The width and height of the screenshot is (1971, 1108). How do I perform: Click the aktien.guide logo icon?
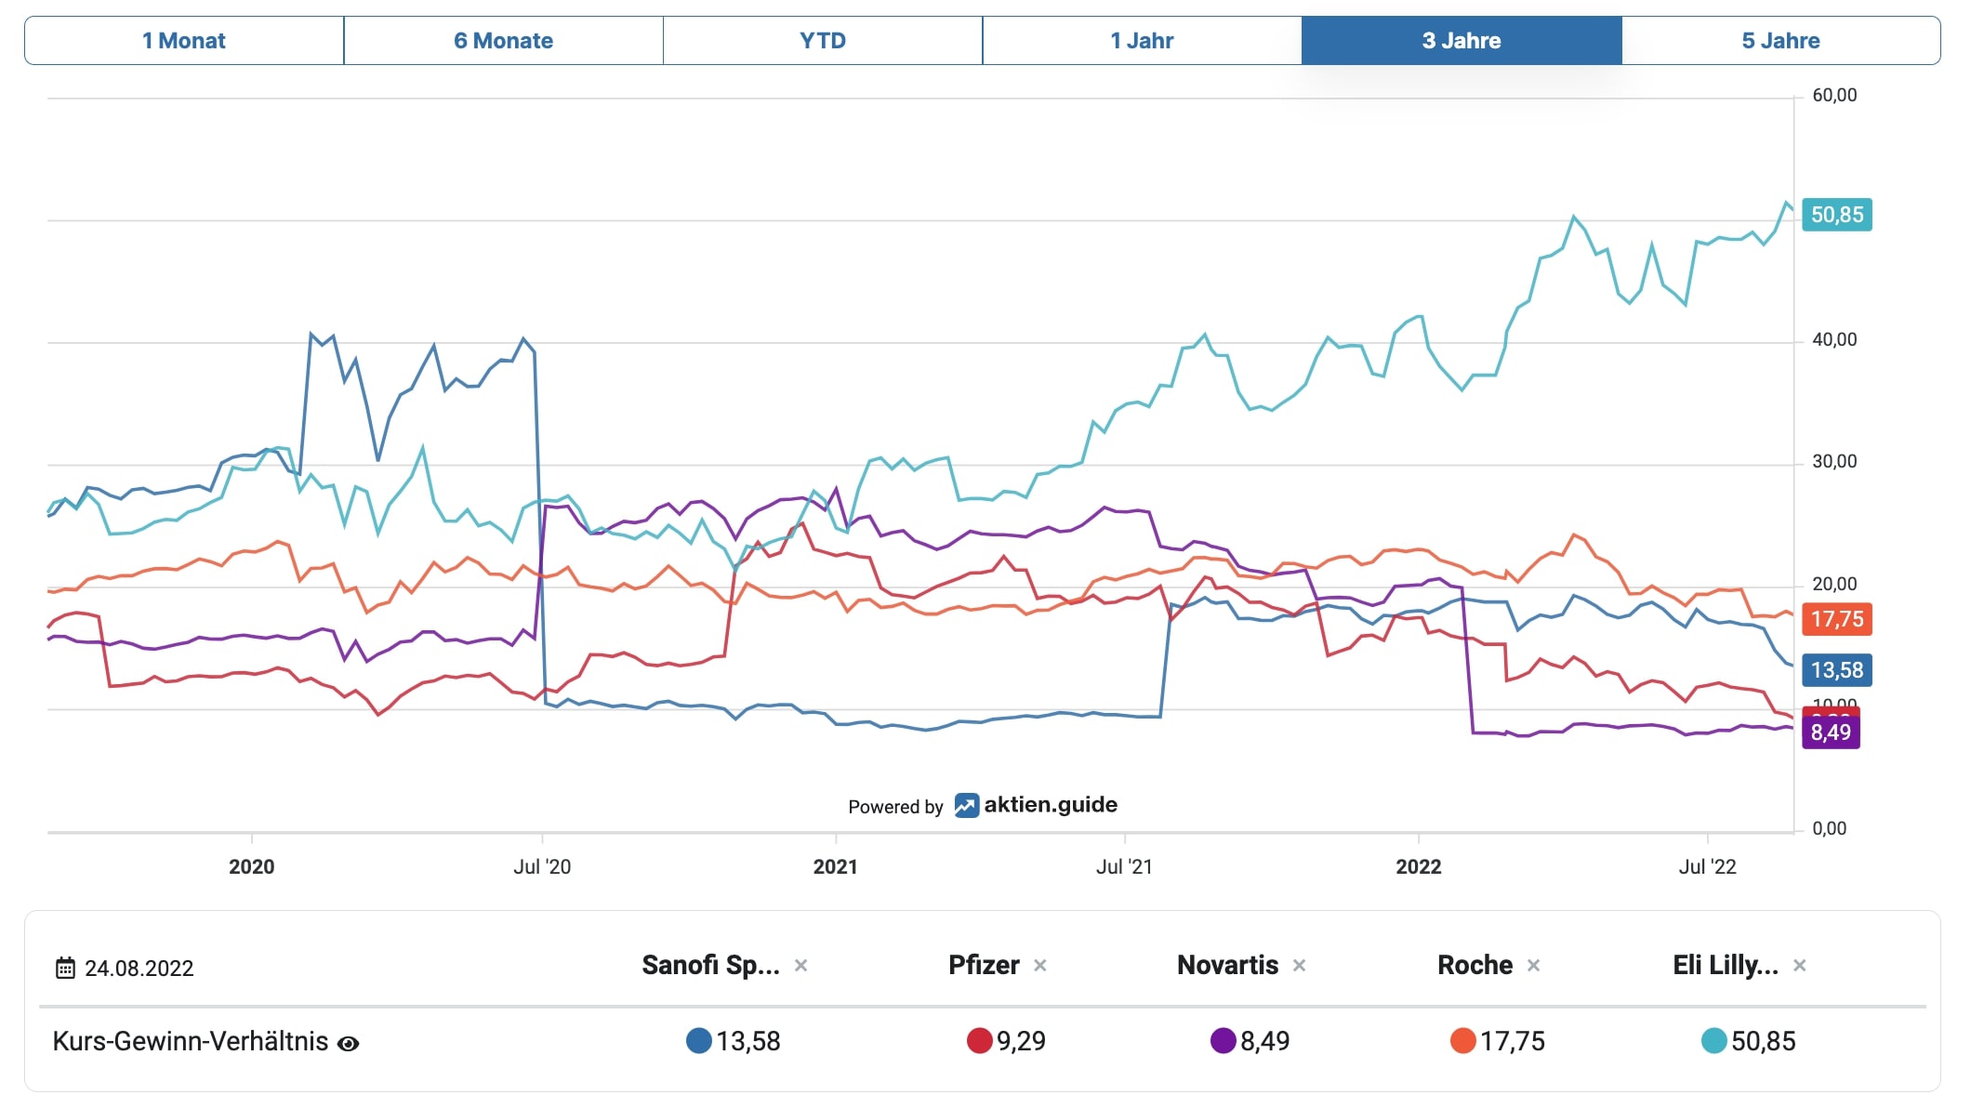pyautogui.click(x=966, y=806)
